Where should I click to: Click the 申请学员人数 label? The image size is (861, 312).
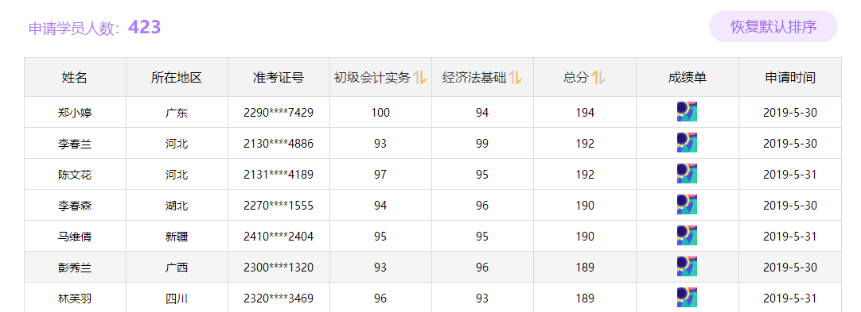tap(74, 29)
